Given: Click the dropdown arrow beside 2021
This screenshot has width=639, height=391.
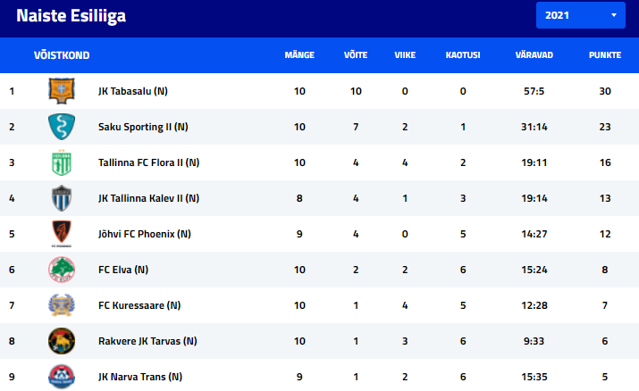Looking at the screenshot, I should (613, 15).
